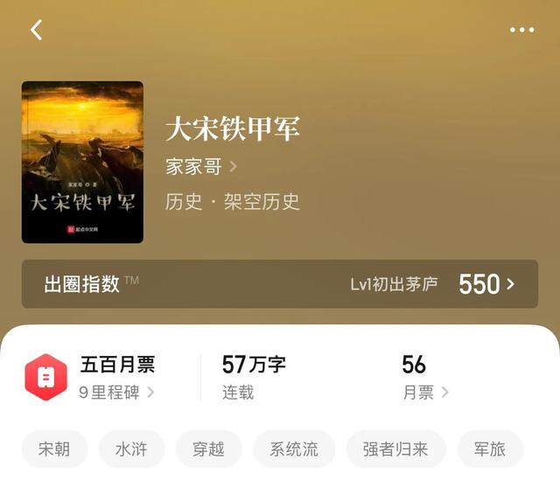Select the 宋朝 tag

(x=54, y=449)
